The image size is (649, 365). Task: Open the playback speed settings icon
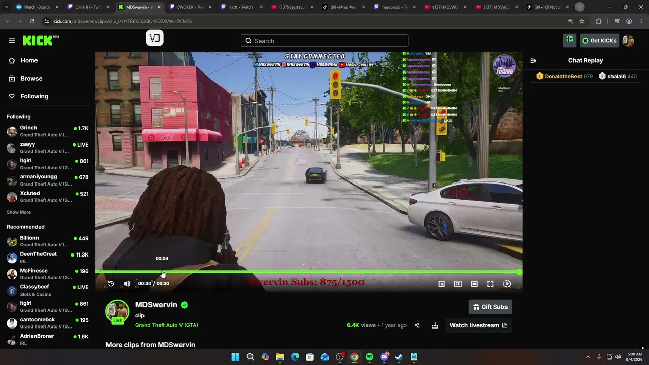(507, 284)
